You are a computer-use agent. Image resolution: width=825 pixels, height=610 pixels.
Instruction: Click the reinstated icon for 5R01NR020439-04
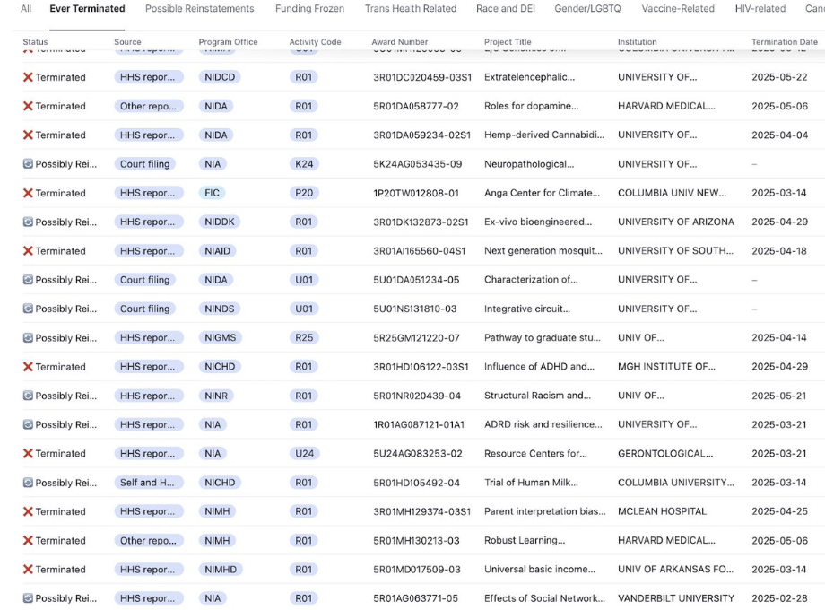pos(28,396)
